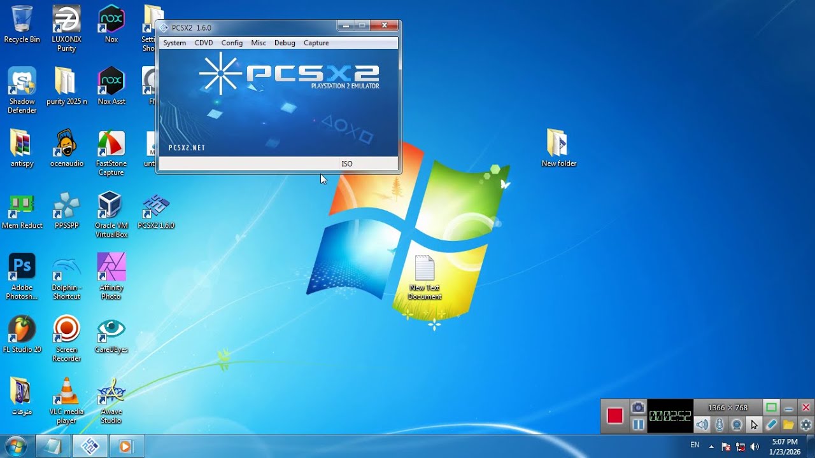Open the recorder pencil annotation tool
This screenshot has height=458, width=815.
click(x=771, y=425)
